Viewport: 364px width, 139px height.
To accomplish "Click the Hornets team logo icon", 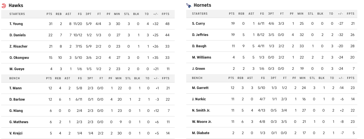I will pyautogui.click(x=189, y=5).
